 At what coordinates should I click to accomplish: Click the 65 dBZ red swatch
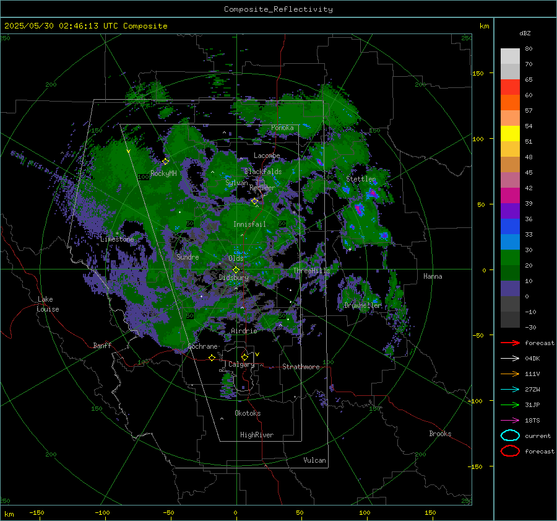[x=510, y=87]
